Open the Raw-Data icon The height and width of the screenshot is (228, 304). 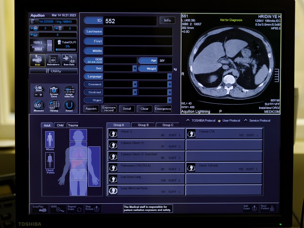click(x=69, y=59)
